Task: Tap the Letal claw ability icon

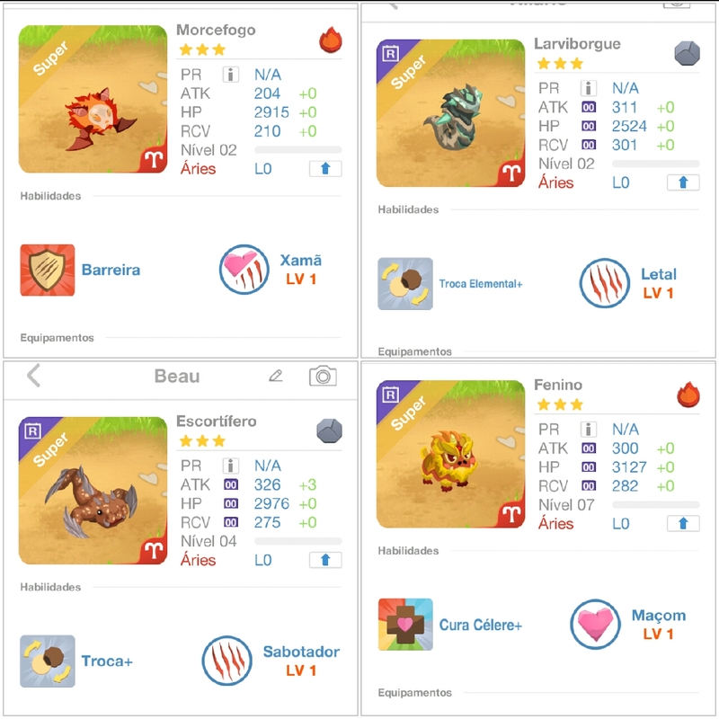Action: click(604, 283)
